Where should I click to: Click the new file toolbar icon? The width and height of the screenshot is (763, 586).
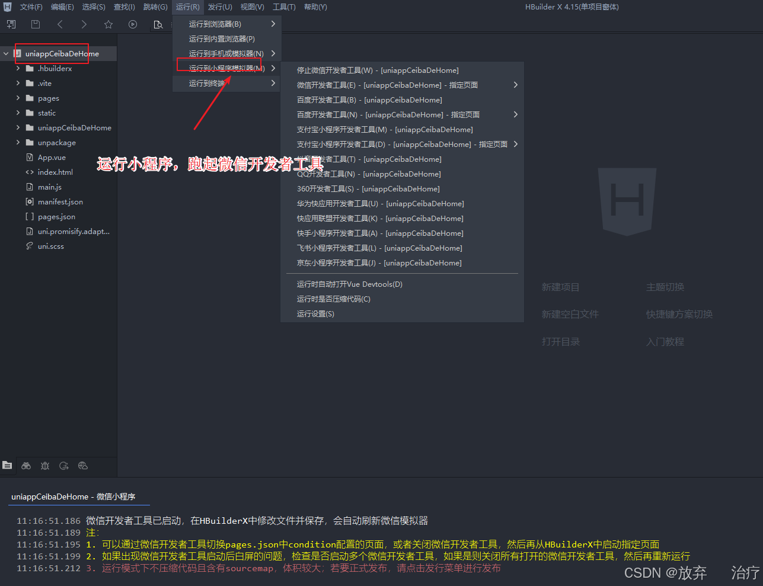pyautogui.click(x=11, y=24)
